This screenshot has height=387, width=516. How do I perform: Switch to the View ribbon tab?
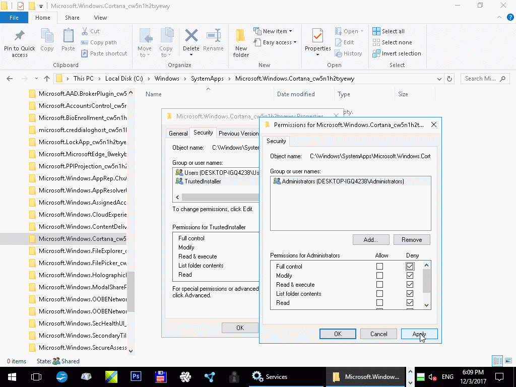pos(100,18)
